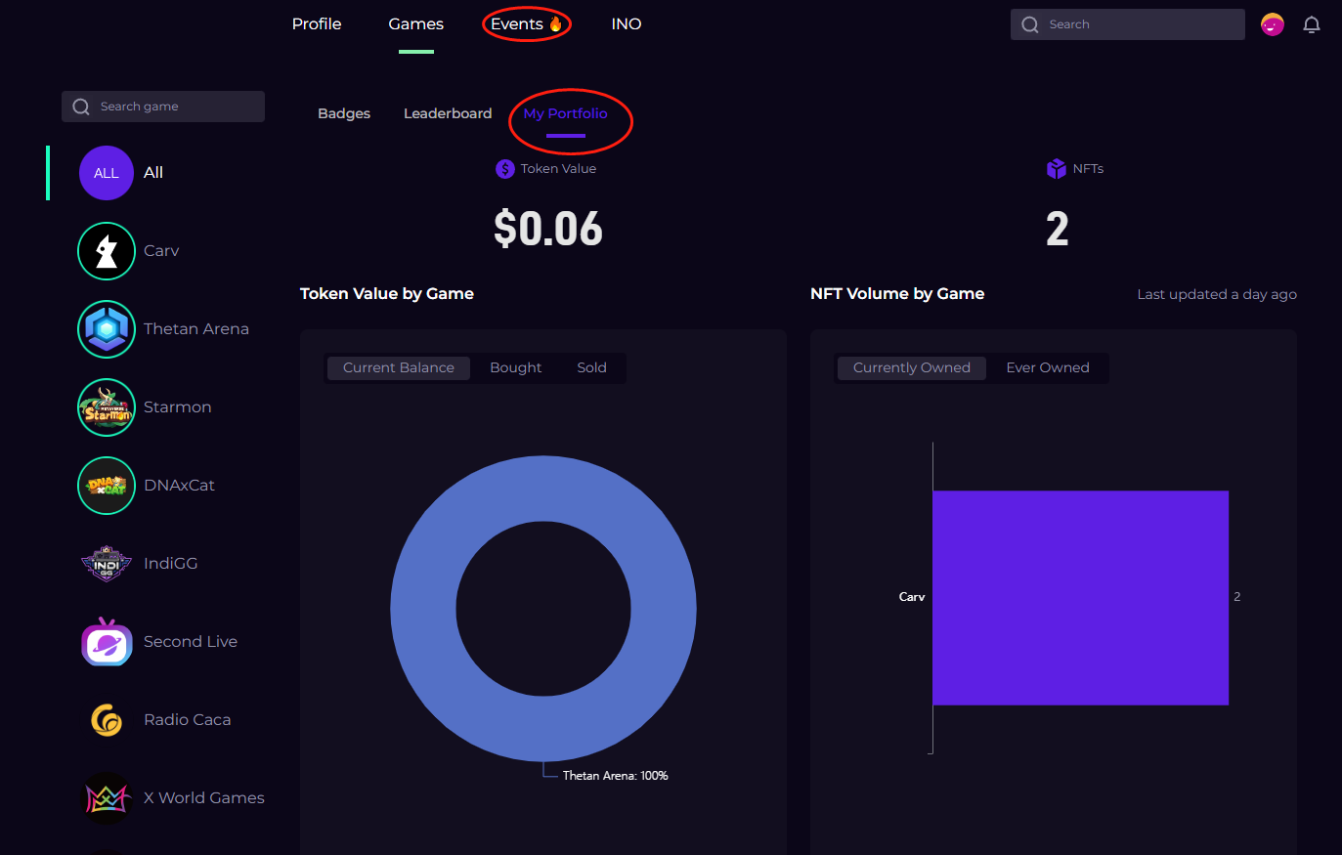Viewport: 1342px width, 855px height.
Task: Open the user avatar profile icon
Action: pos(1272,24)
